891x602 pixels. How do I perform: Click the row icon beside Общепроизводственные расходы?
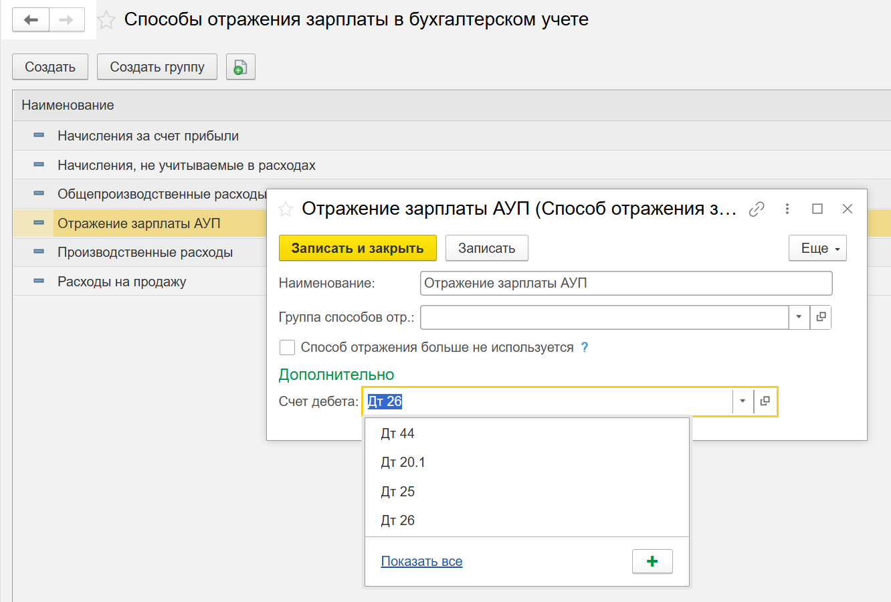pyautogui.click(x=39, y=194)
